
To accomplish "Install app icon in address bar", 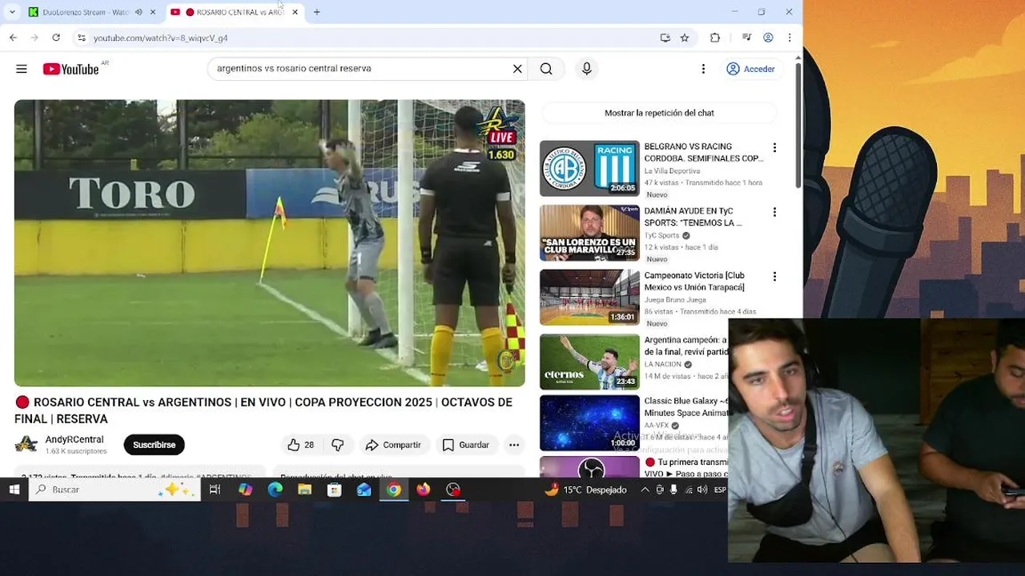I will click(x=665, y=38).
